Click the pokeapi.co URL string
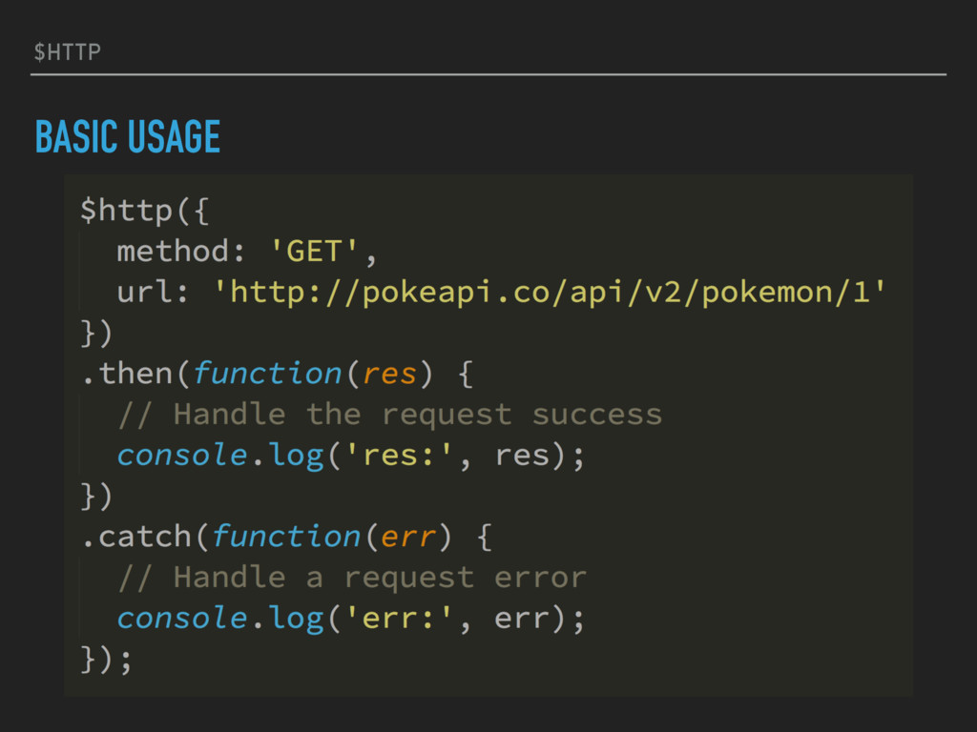Viewport: 977px width, 732px height. pyautogui.click(x=550, y=293)
